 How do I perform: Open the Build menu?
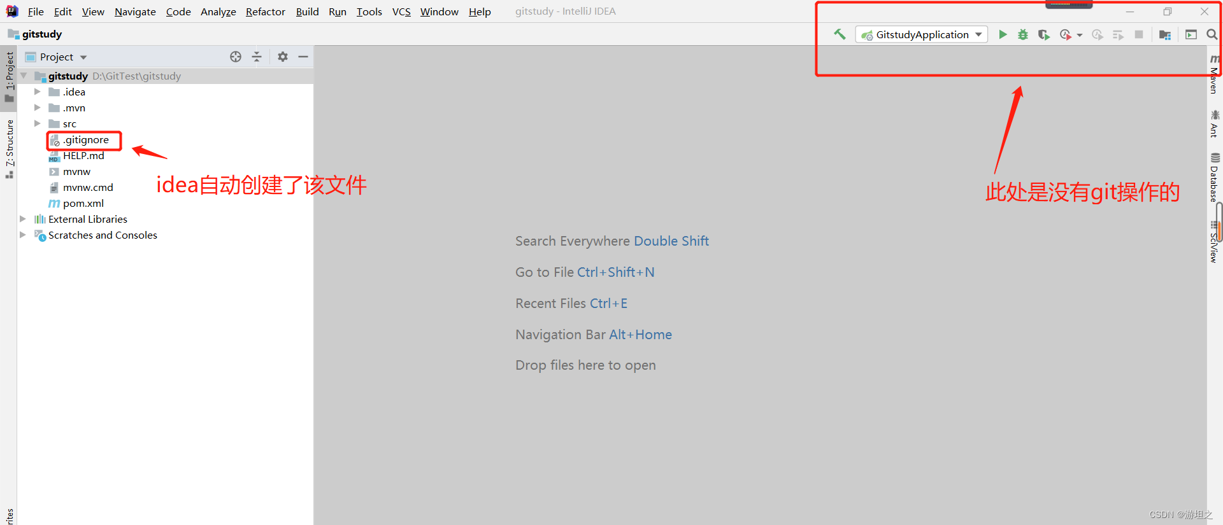pyautogui.click(x=307, y=11)
